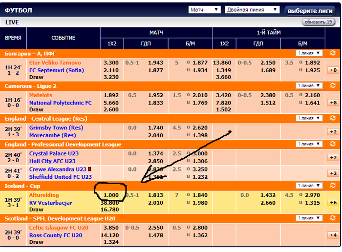Select Ross County U20 win odds 14.120

[110, 235]
